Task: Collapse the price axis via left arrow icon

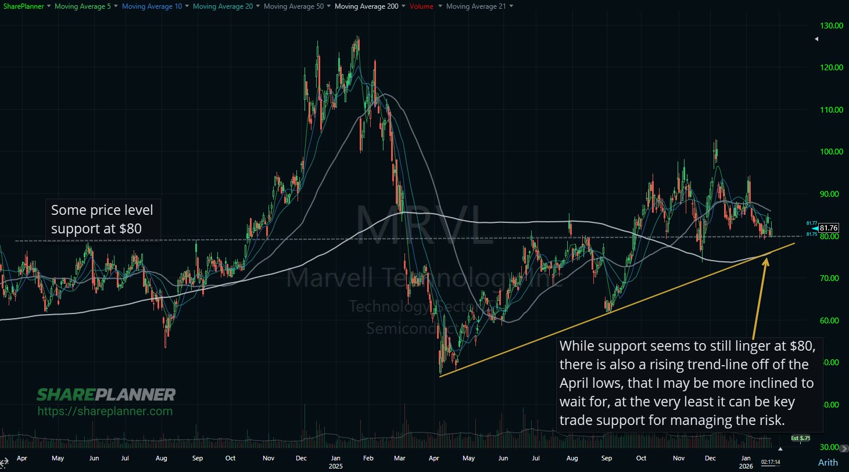Action: (815, 39)
